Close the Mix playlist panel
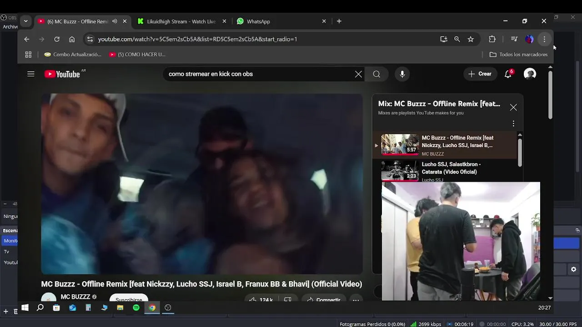 click(513, 107)
